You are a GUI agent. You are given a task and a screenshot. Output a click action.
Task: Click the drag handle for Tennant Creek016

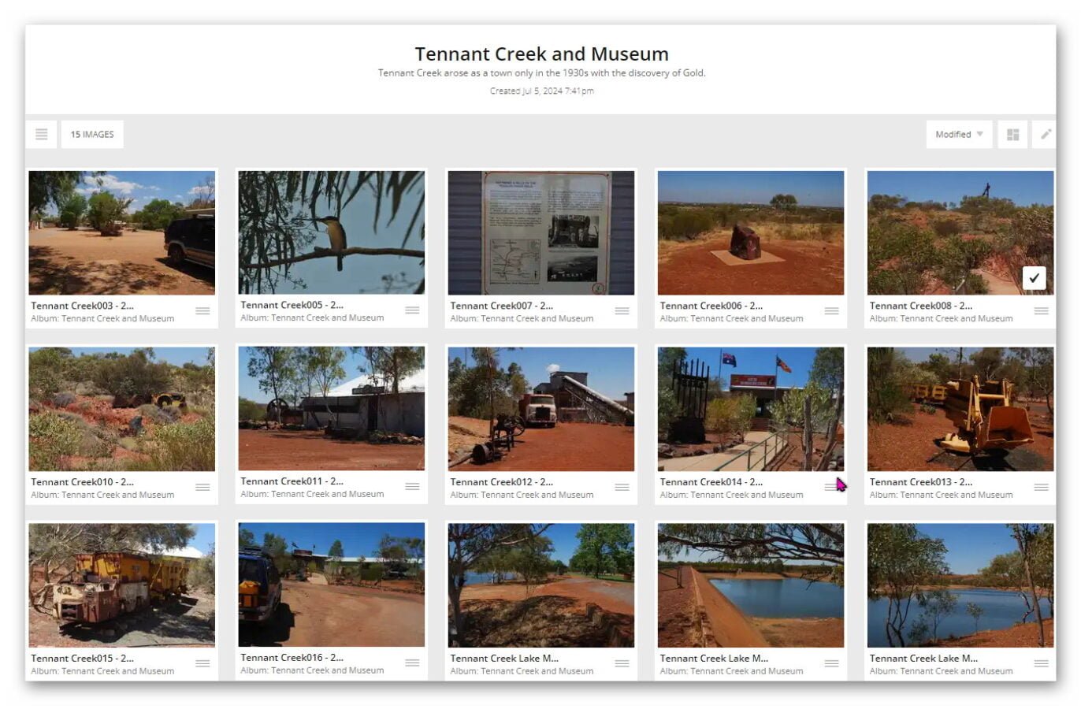coord(412,663)
